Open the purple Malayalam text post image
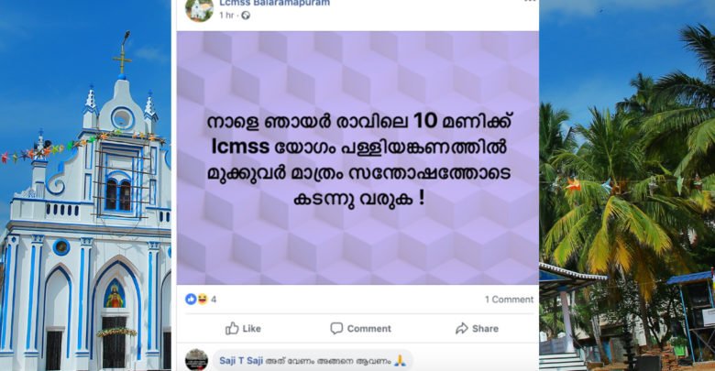Image resolution: width=715 pixels, height=371 pixels. pyautogui.click(x=357, y=158)
